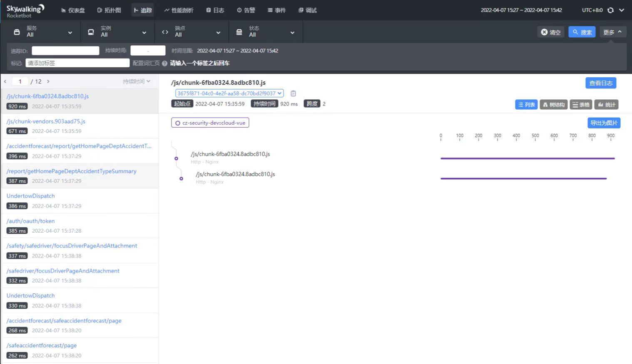Switch to the 树结构 tree view
The height and width of the screenshot is (364, 632).
coord(554,105)
